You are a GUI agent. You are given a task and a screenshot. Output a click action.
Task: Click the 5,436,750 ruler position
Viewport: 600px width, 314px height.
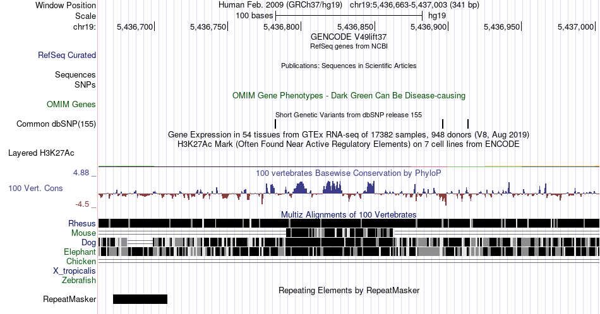(x=208, y=26)
